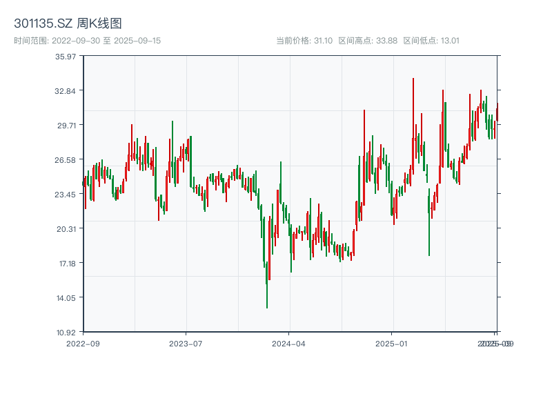
Task: Click y-axis value 20.31
Action: (x=66, y=229)
